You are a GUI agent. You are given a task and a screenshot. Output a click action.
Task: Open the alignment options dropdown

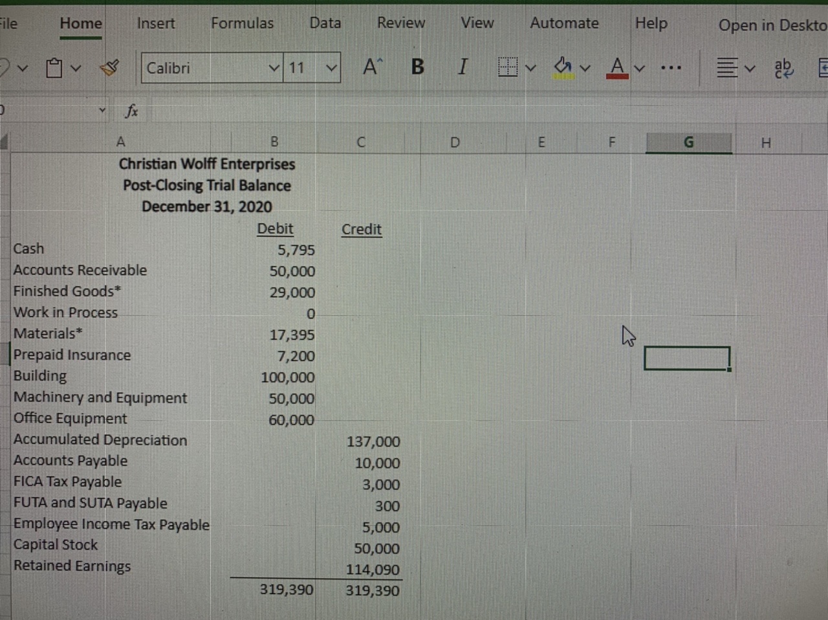point(749,67)
